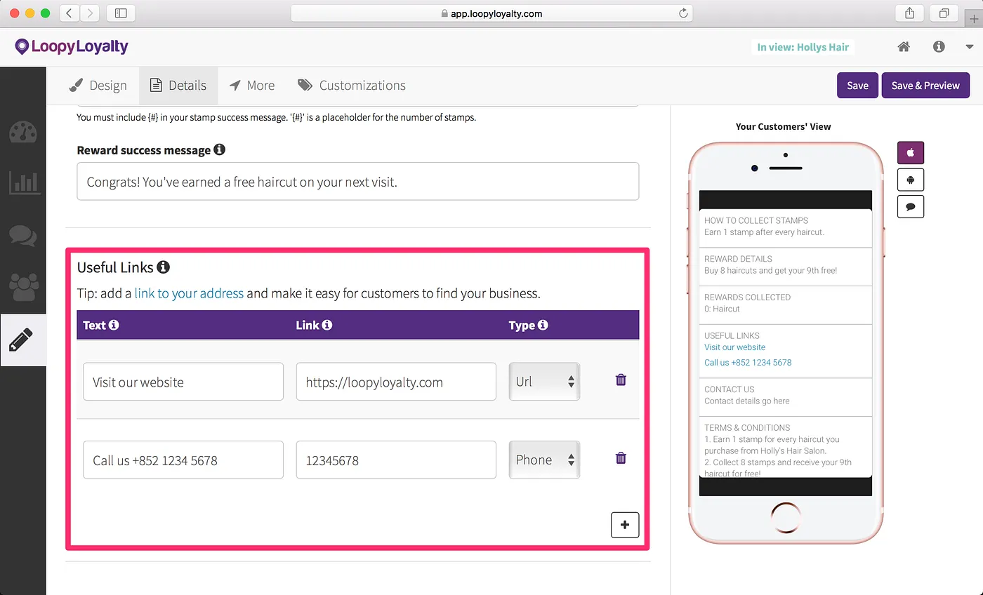Open the customers group sidebar icon
The image size is (983, 595).
pyautogui.click(x=23, y=286)
